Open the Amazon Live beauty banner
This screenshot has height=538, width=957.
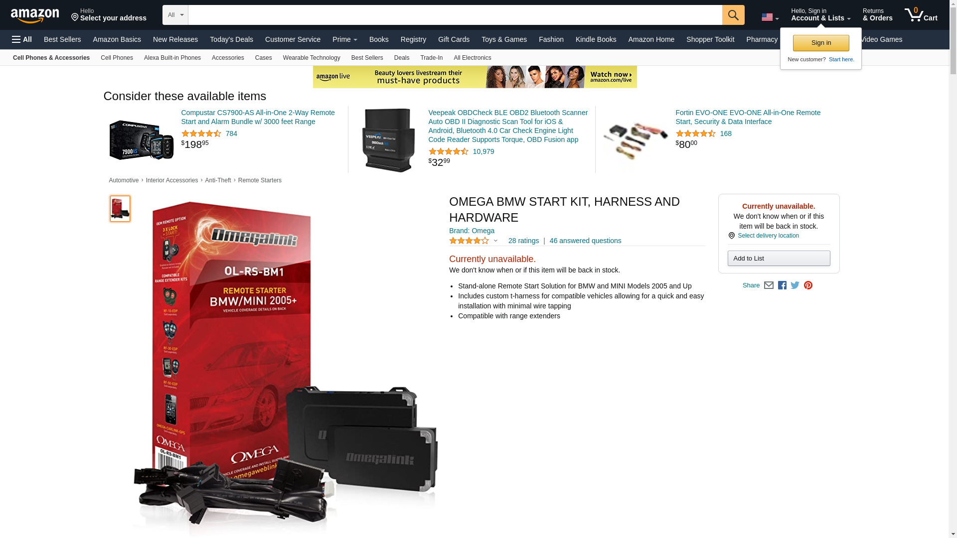[x=475, y=77]
